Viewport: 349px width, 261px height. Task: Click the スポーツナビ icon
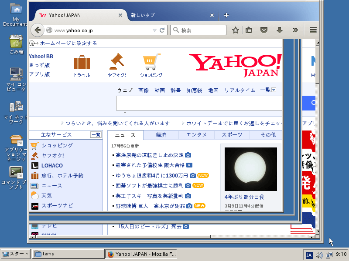coord(35,206)
